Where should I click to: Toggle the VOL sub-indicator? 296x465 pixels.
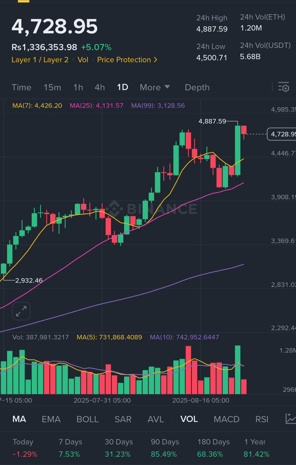pos(189,419)
